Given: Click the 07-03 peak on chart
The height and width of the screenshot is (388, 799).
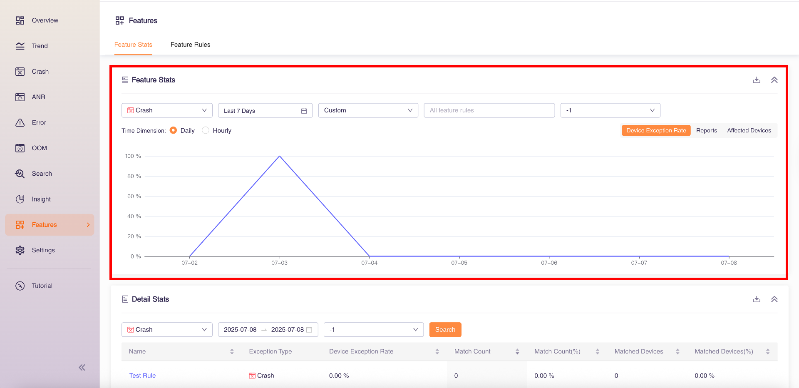Looking at the screenshot, I should coord(280,157).
